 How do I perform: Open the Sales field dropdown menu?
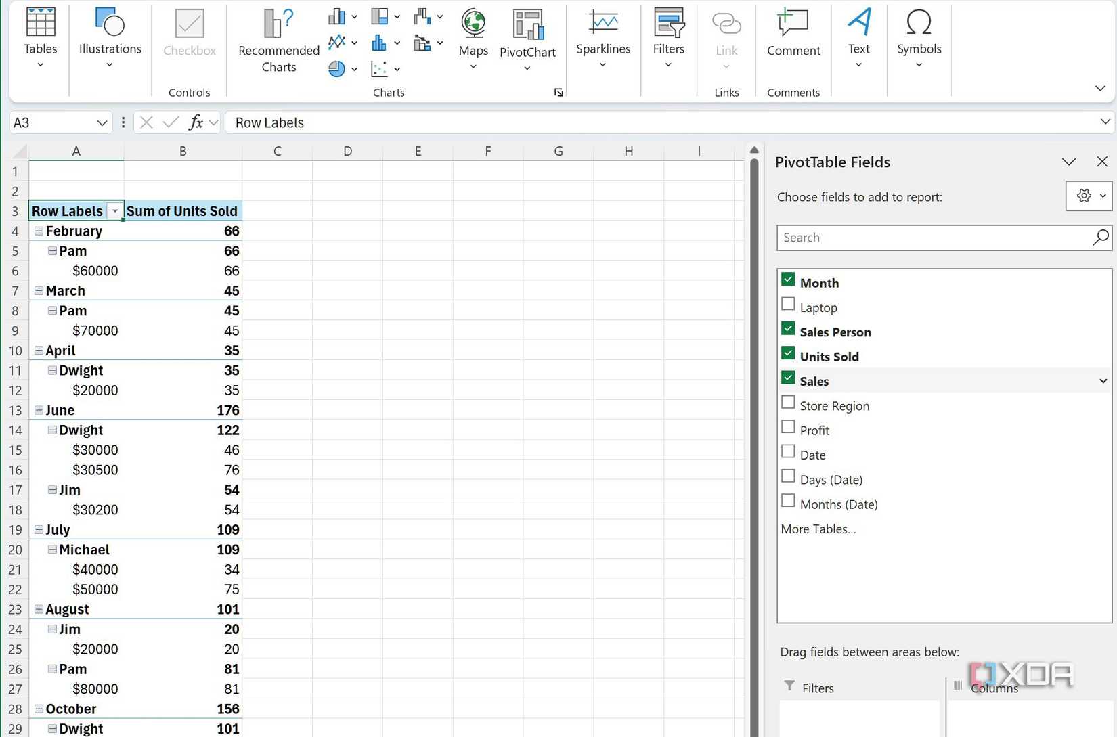pyautogui.click(x=1103, y=380)
